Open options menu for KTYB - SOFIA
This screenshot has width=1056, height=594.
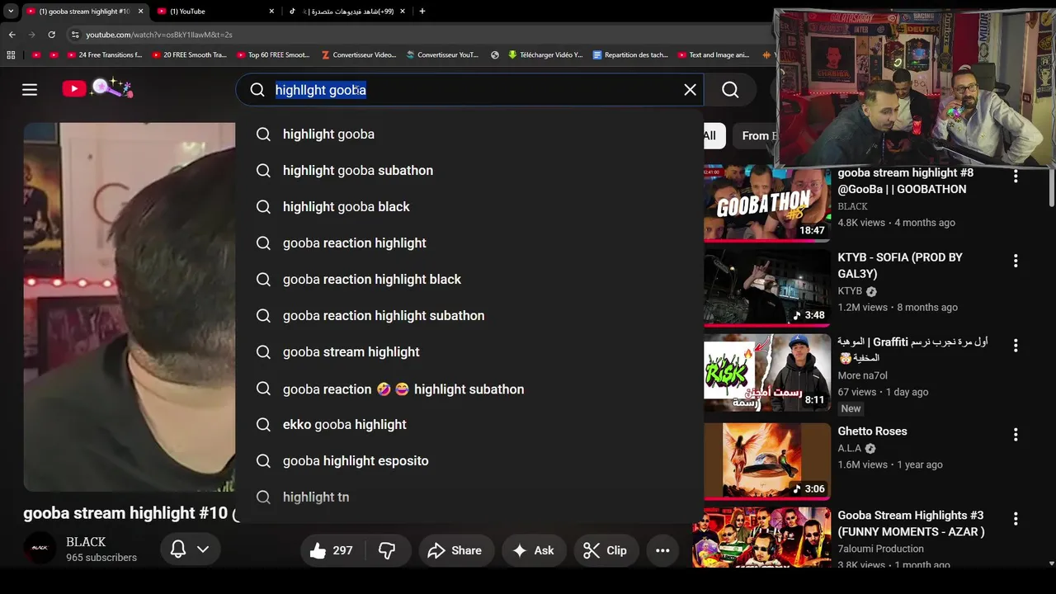[1016, 261]
